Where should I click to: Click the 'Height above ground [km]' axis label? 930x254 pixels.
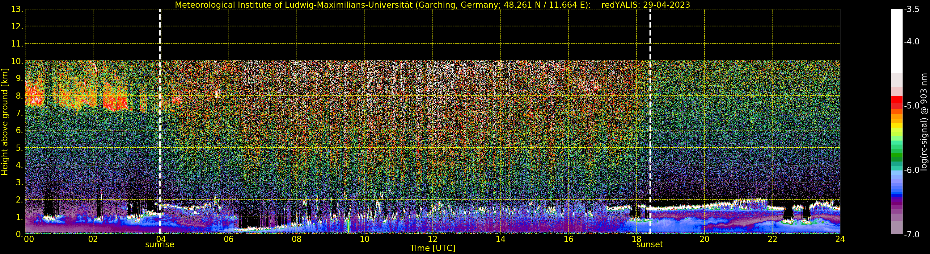tap(5, 122)
